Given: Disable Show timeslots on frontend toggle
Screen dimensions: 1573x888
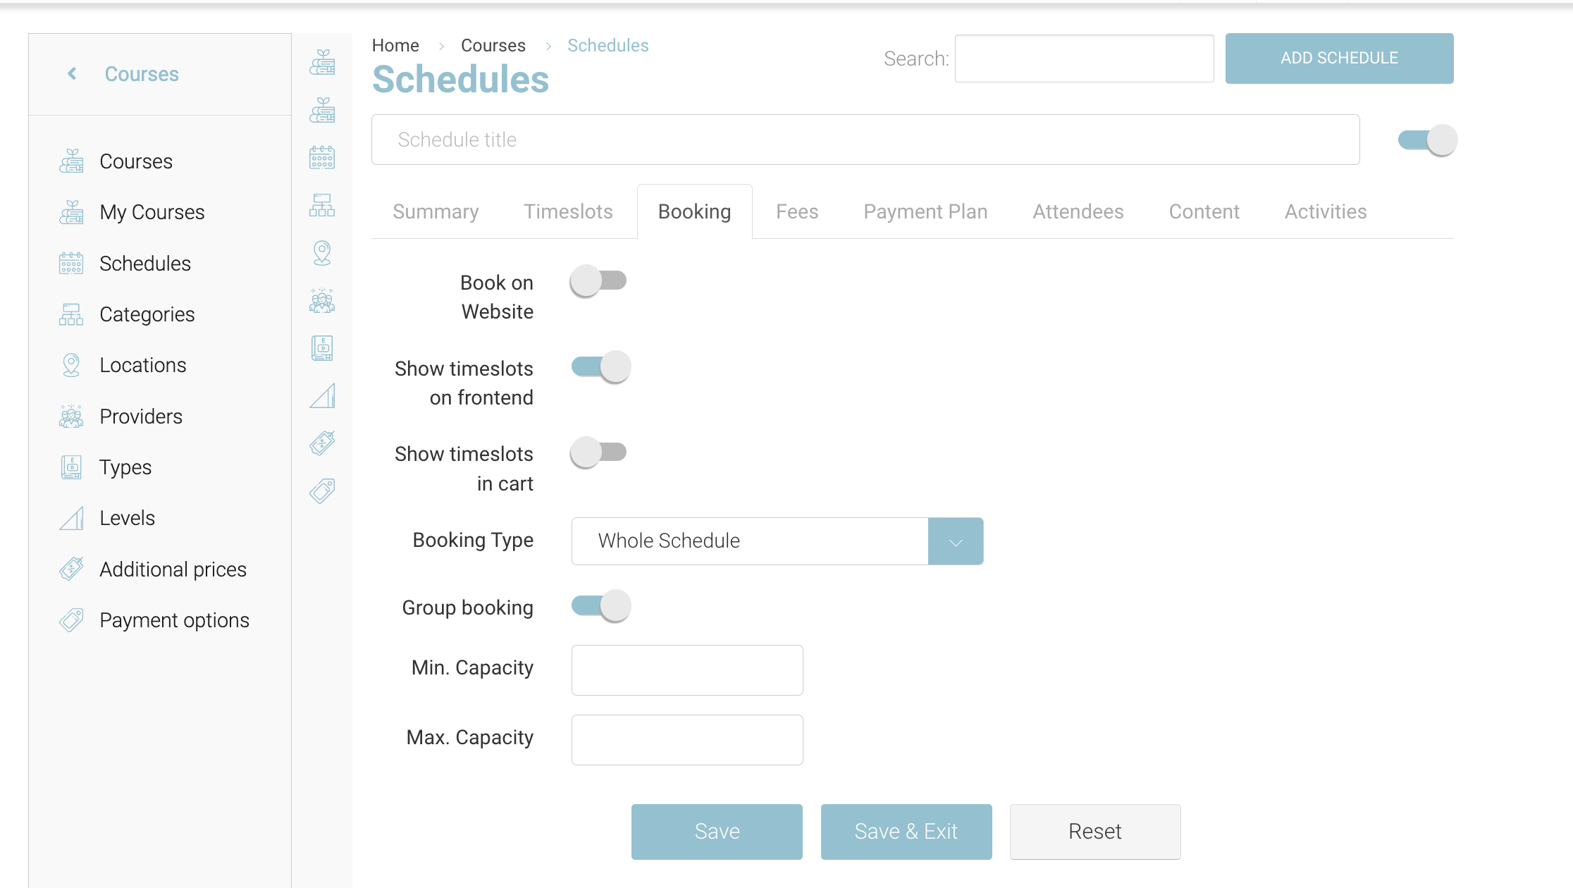Looking at the screenshot, I should 600,367.
